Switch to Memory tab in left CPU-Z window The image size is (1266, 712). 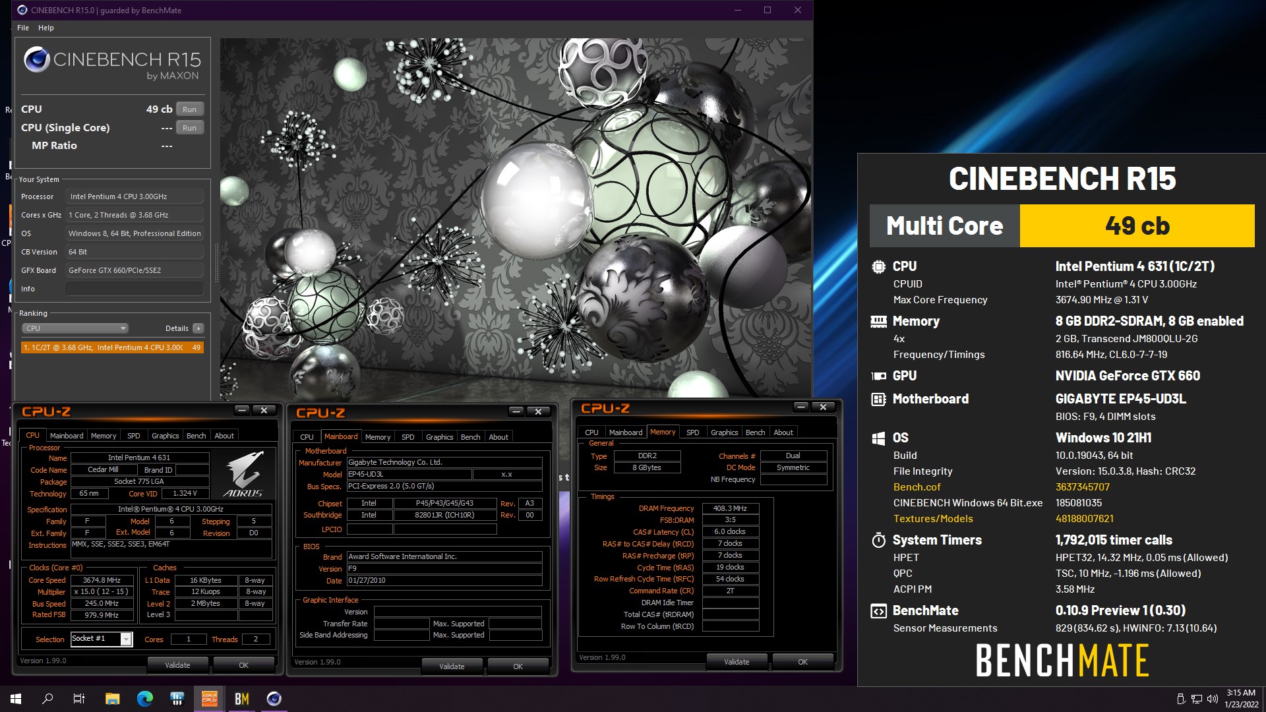[104, 436]
